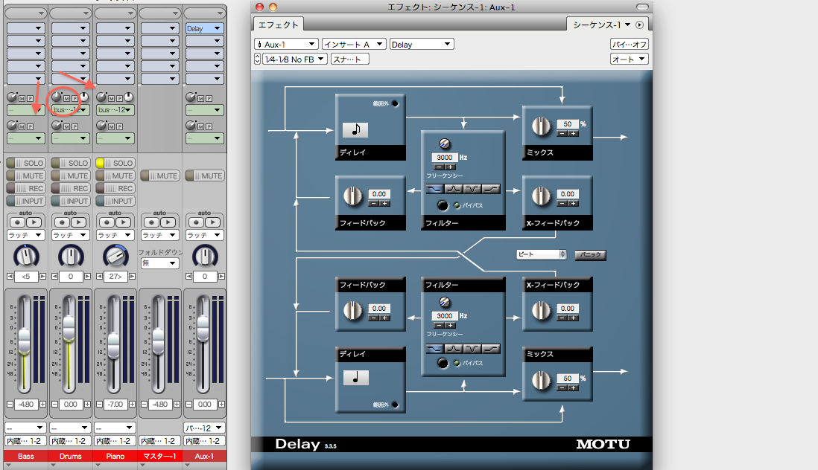Click the バイ…オフ bypass button

click(x=630, y=44)
